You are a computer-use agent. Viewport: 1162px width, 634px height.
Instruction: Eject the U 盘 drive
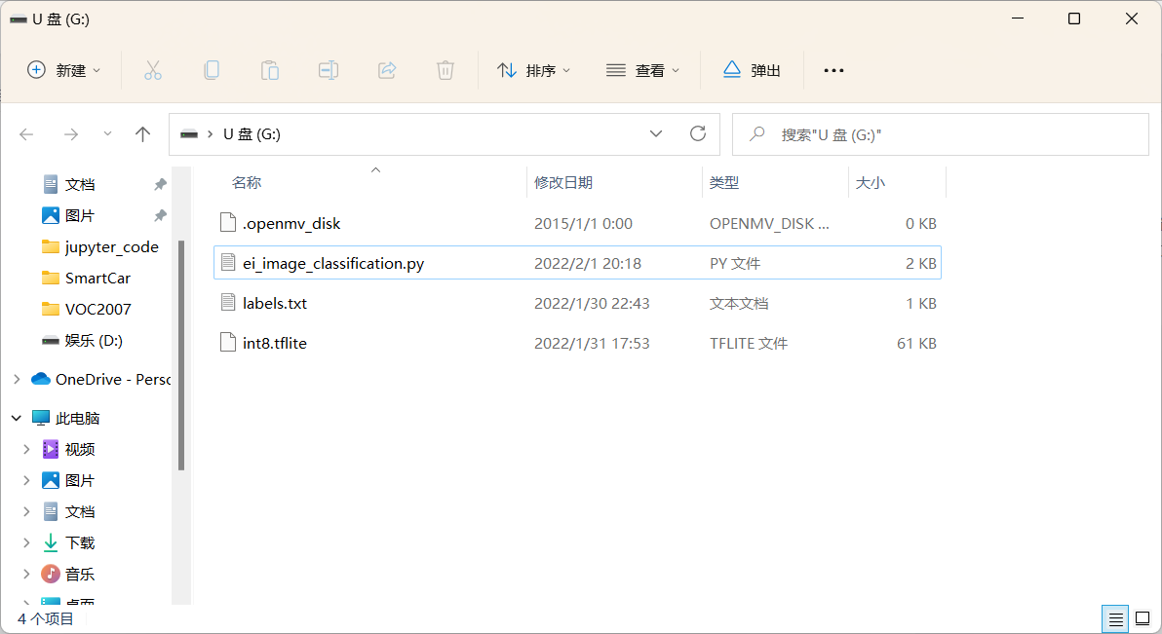pyautogui.click(x=751, y=69)
